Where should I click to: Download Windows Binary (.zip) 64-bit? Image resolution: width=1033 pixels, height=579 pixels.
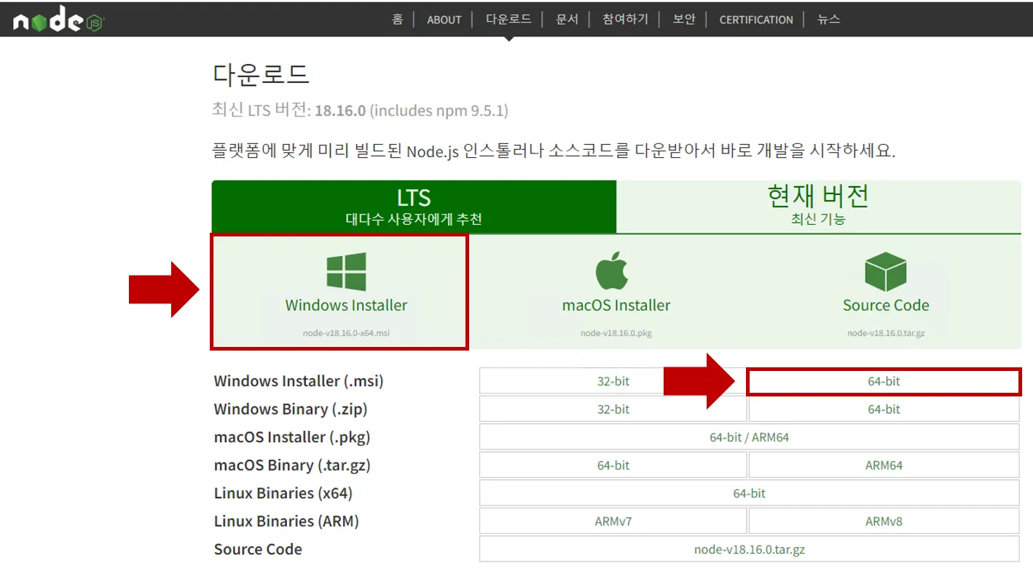tap(884, 409)
